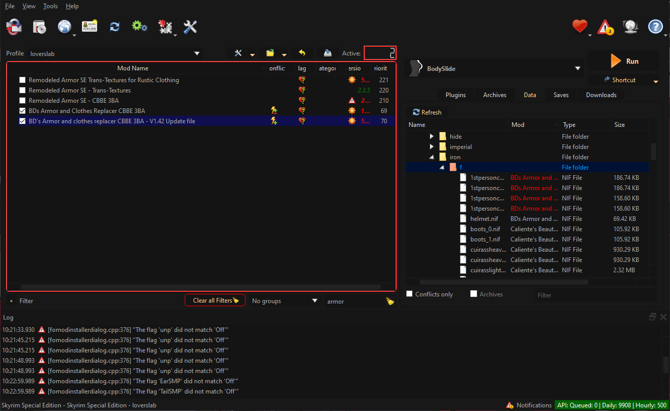The image size is (670, 411).
Task: Click the mod list tools wrench icon
Action: click(x=238, y=53)
